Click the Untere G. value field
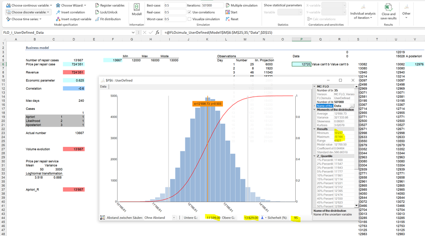 [213, 218]
